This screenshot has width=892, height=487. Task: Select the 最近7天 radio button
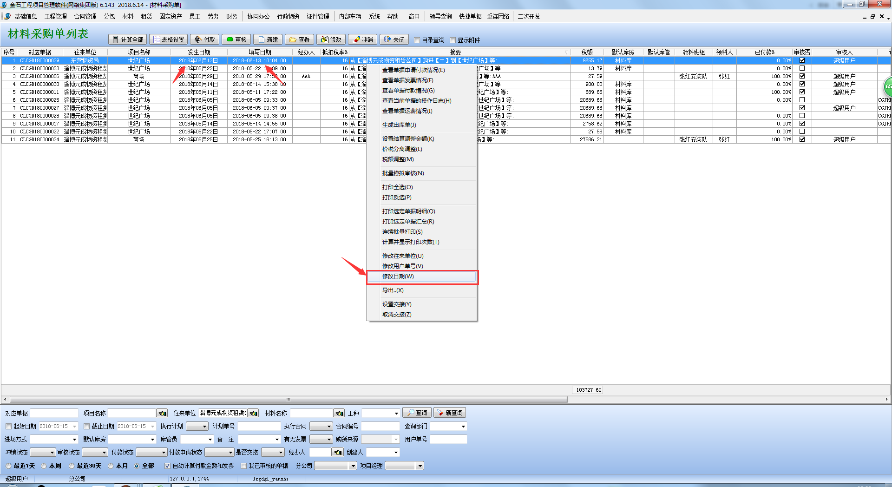(x=8, y=466)
